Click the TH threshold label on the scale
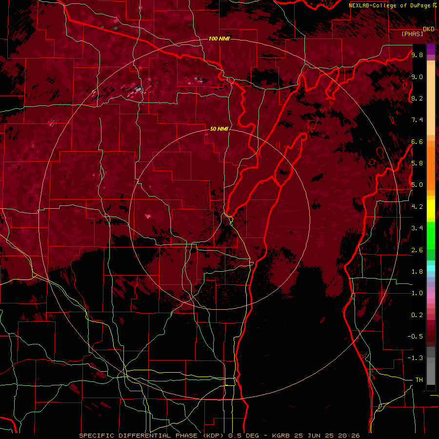The width and height of the screenshot is (439, 439). (419, 380)
